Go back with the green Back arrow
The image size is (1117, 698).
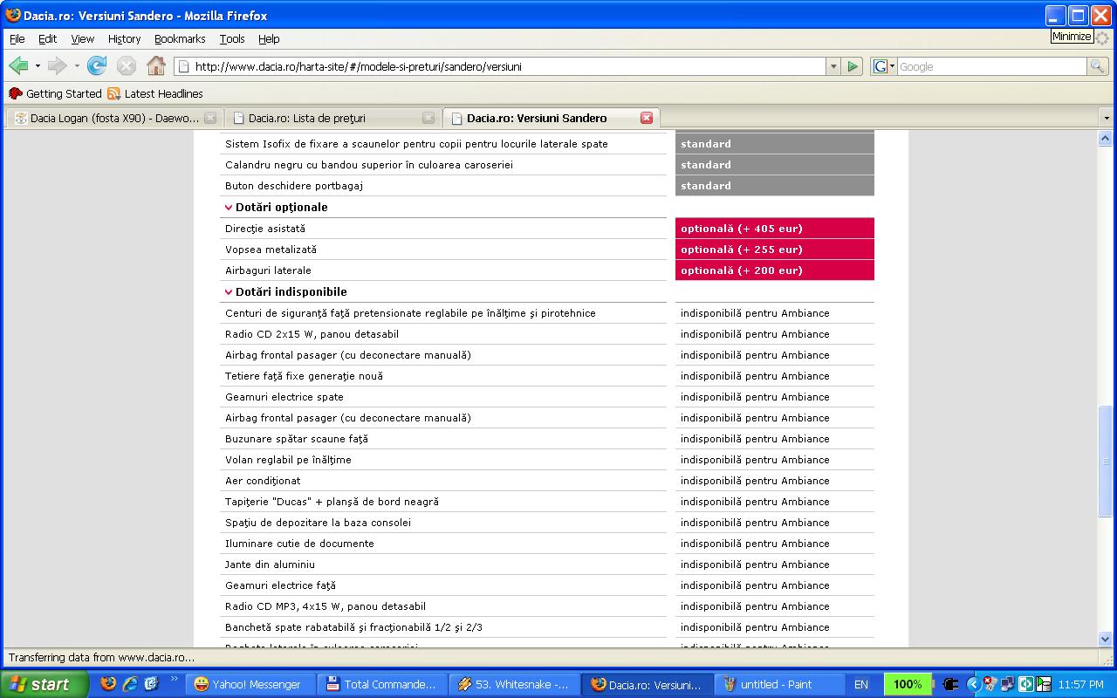(x=18, y=65)
